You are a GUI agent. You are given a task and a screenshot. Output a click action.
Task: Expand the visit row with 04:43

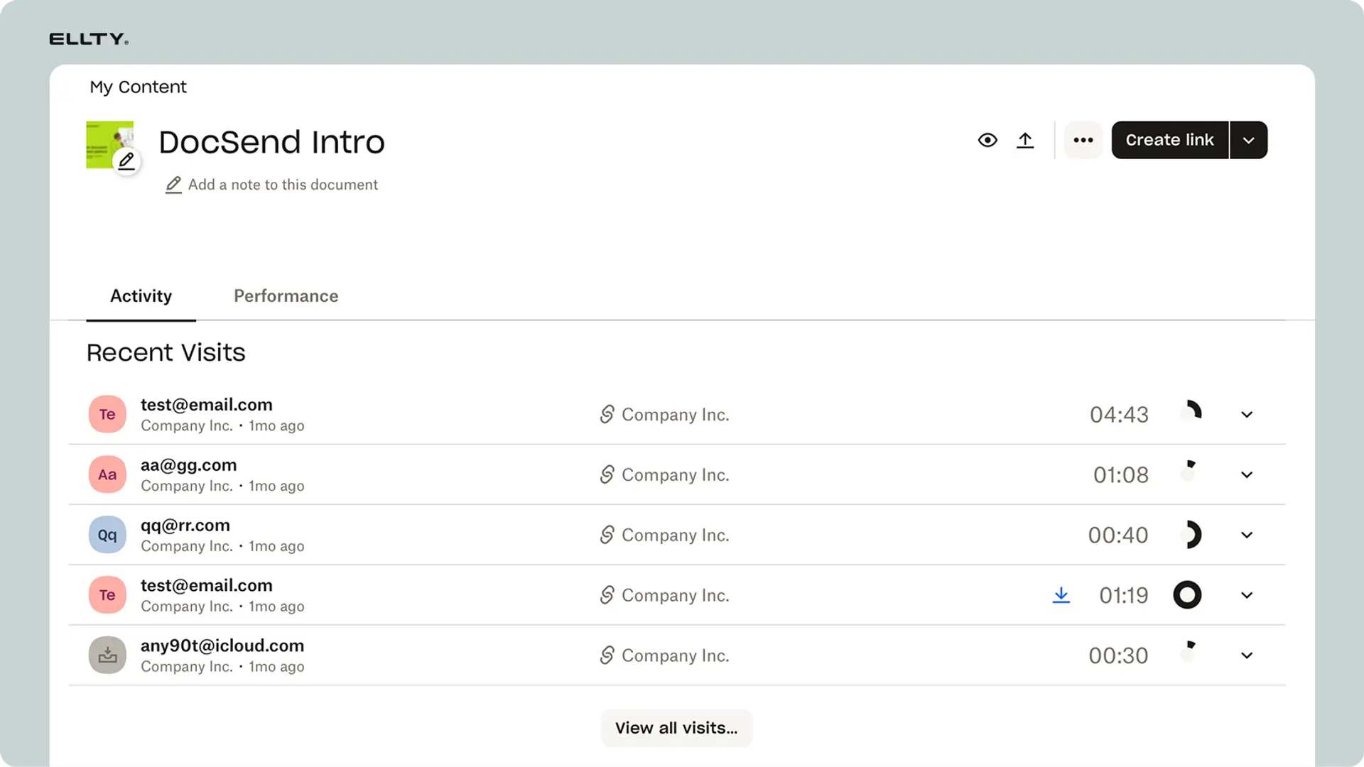(1247, 414)
